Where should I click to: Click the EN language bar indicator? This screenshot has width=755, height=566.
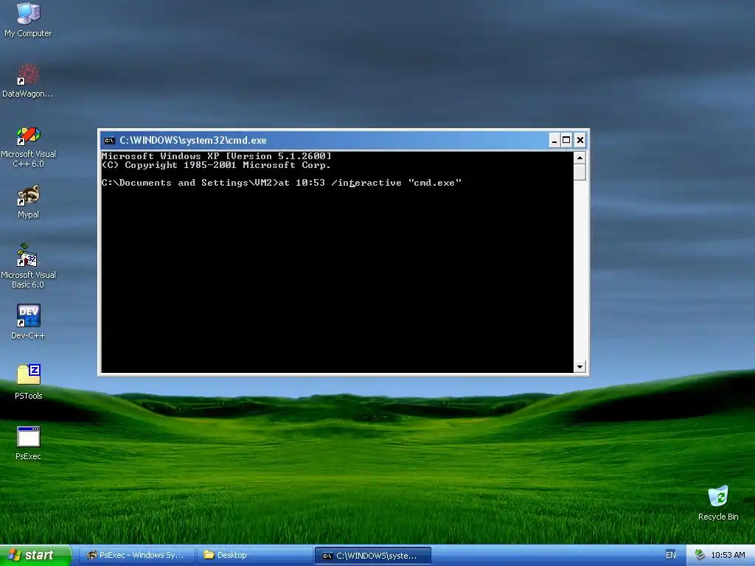pos(671,556)
